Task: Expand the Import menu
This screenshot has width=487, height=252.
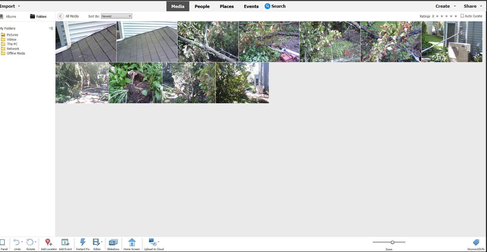Action: point(10,6)
